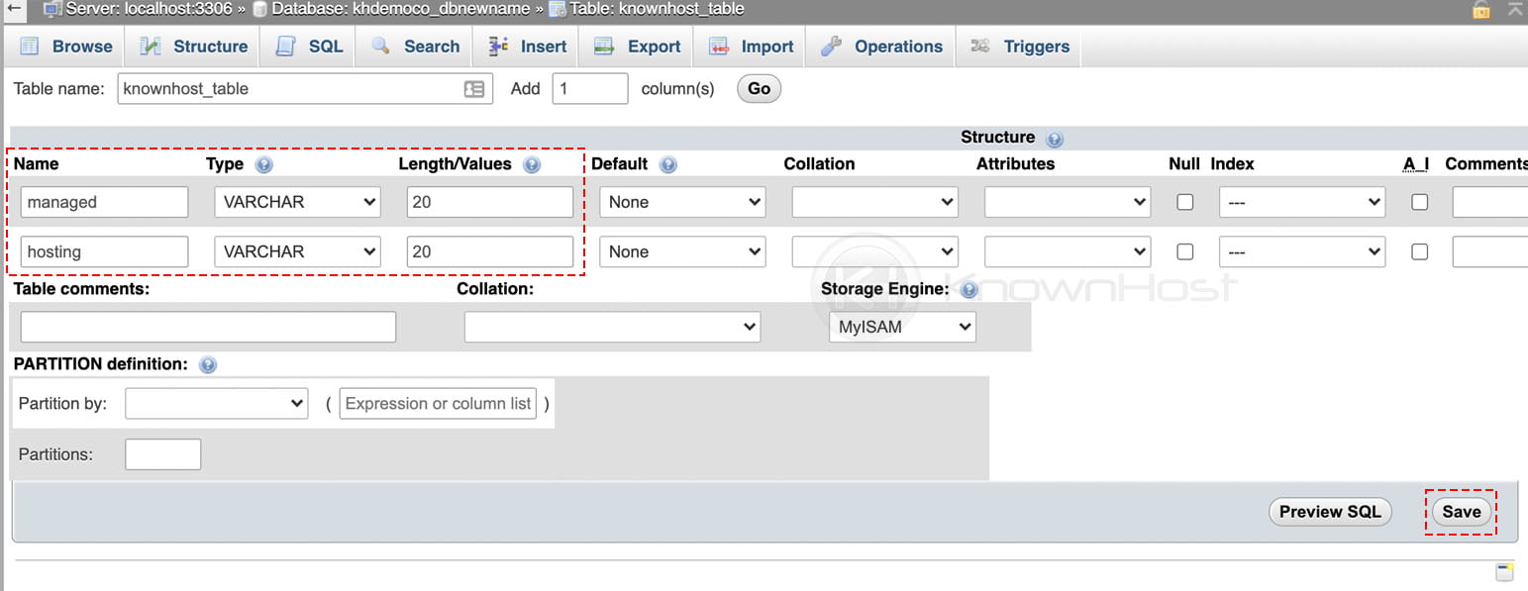This screenshot has width=1528, height=591.
Task: Toggle the Null checkbox for the hosting column
Action: [x=1184, y=251]
